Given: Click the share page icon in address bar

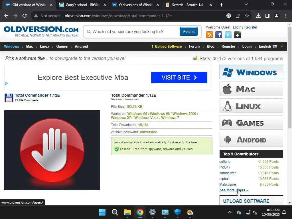Looking at the screenshot, I should pos(238,16).
